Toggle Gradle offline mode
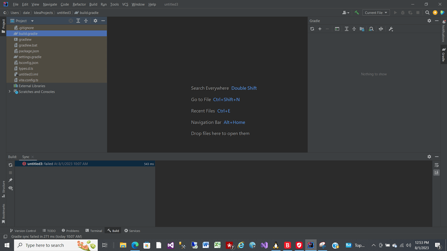The image size is (447, 251). coord(381,29)
